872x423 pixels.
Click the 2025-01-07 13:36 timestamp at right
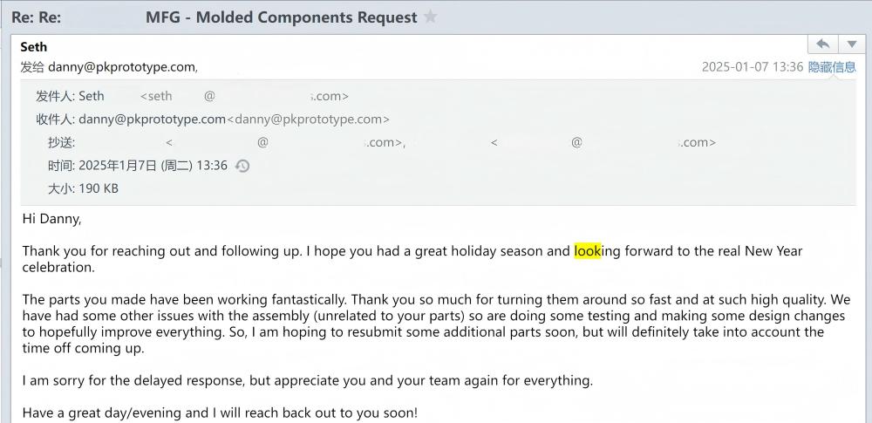[x=752, y=67]
